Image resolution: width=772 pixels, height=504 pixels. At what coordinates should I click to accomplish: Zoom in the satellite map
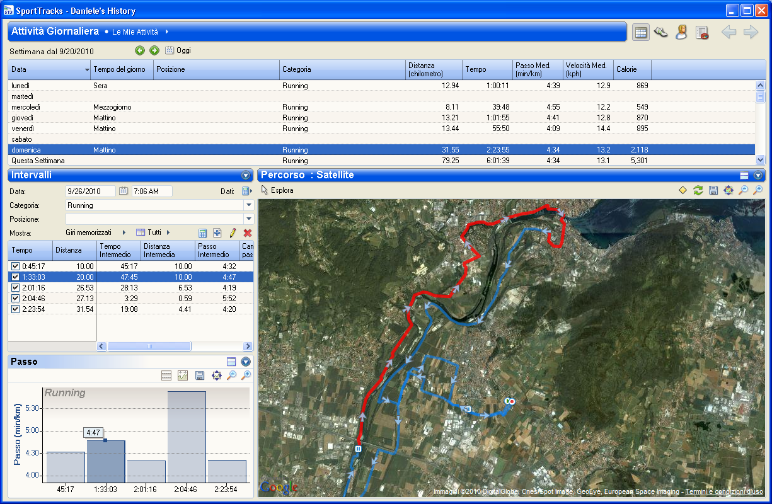pos(758,190)
